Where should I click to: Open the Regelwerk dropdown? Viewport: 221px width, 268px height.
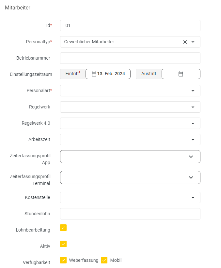click(130, 107)
